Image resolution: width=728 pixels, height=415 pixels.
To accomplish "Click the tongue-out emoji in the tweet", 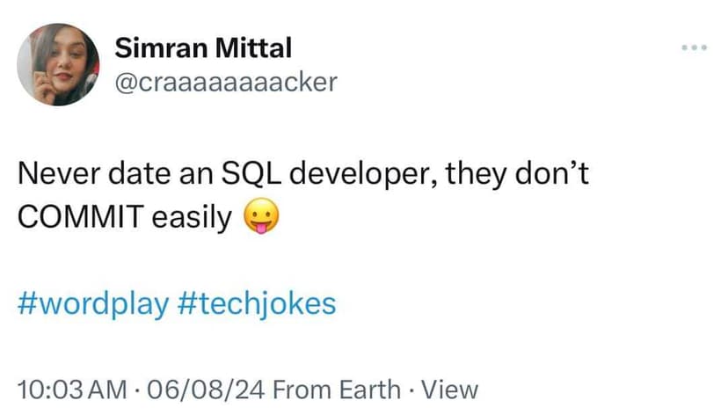I will point(260,218).
